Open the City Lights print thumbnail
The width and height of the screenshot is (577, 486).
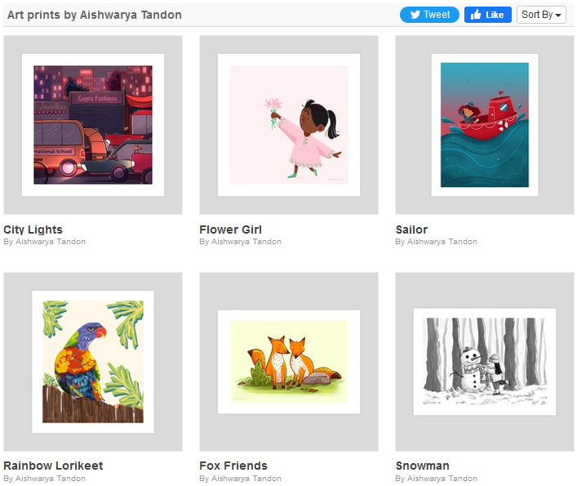(x=93, y=125)
